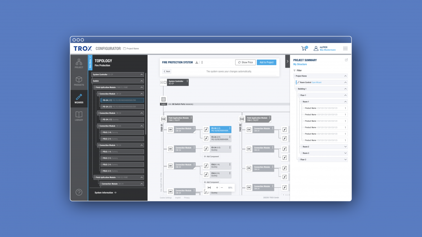This screenshot has width=422, height=237.
Task: Open the shopping cart icon
Action: pyautogui.click(x=304, y=48)
